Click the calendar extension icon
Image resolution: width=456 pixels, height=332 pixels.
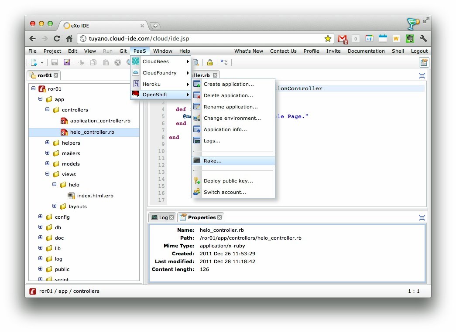coord(383,38)
